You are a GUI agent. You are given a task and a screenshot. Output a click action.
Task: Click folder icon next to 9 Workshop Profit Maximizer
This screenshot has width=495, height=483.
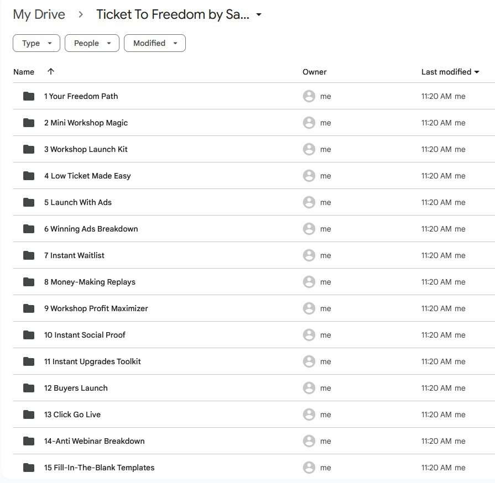point(29,308)
